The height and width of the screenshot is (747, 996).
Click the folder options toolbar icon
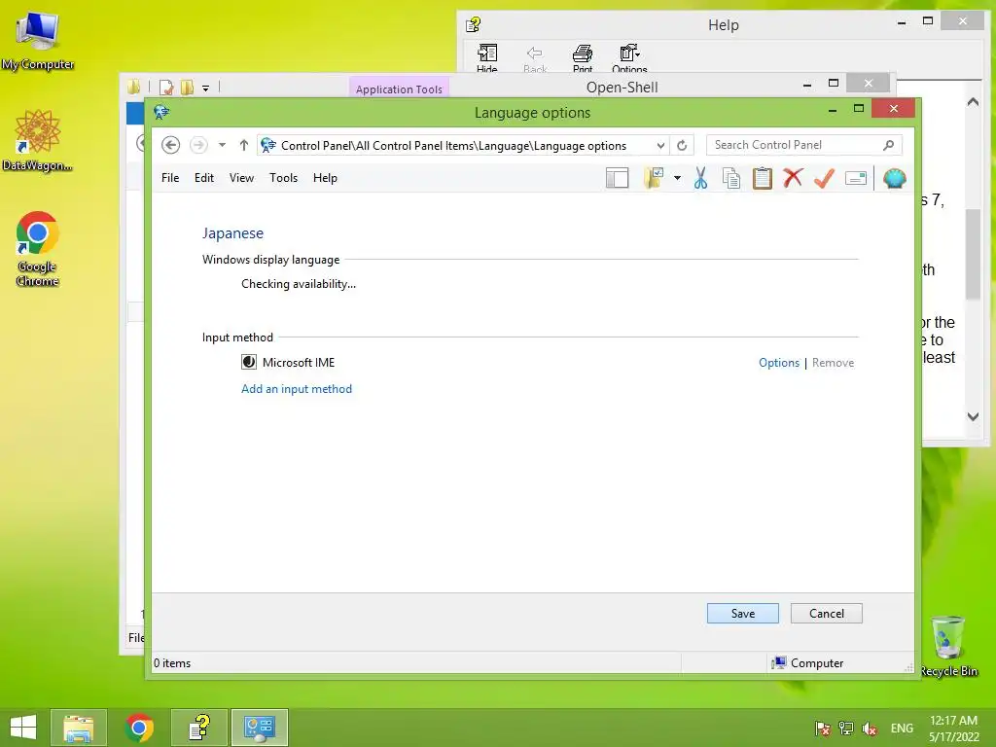(x=654, y=179)
